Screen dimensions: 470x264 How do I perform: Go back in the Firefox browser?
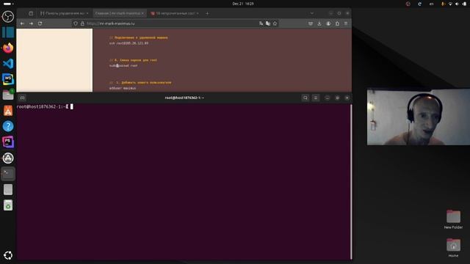[x=23, y=23]
